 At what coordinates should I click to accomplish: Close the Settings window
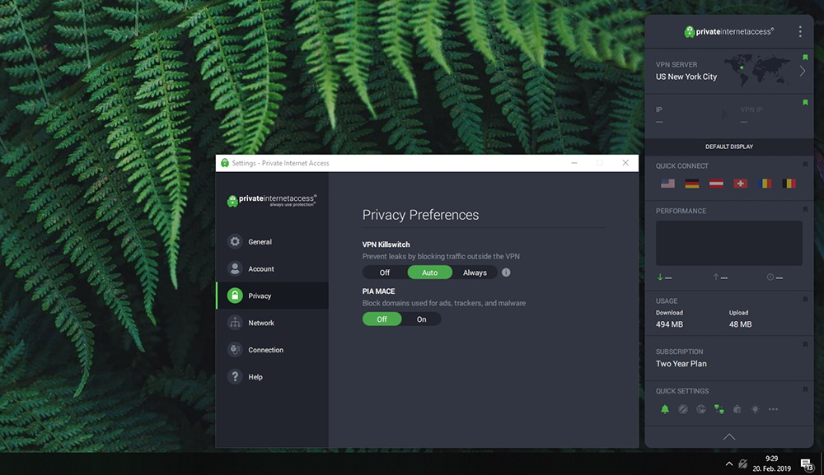(625, 163)
